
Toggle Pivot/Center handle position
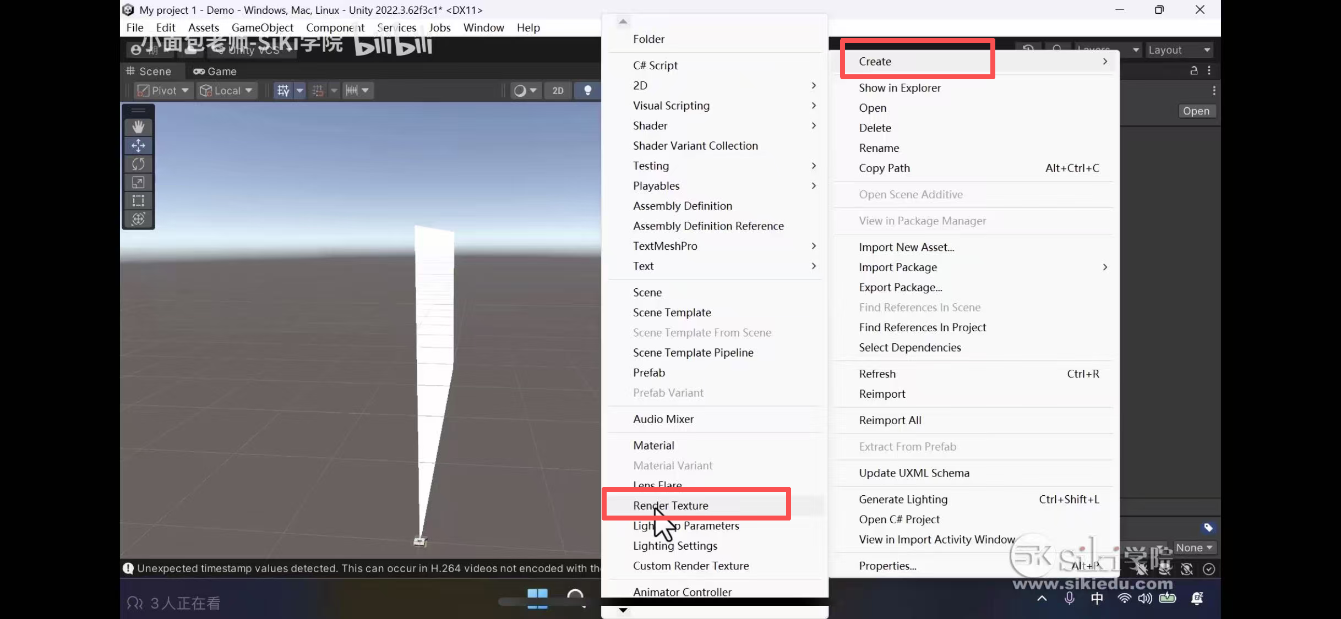click(163, 90)
